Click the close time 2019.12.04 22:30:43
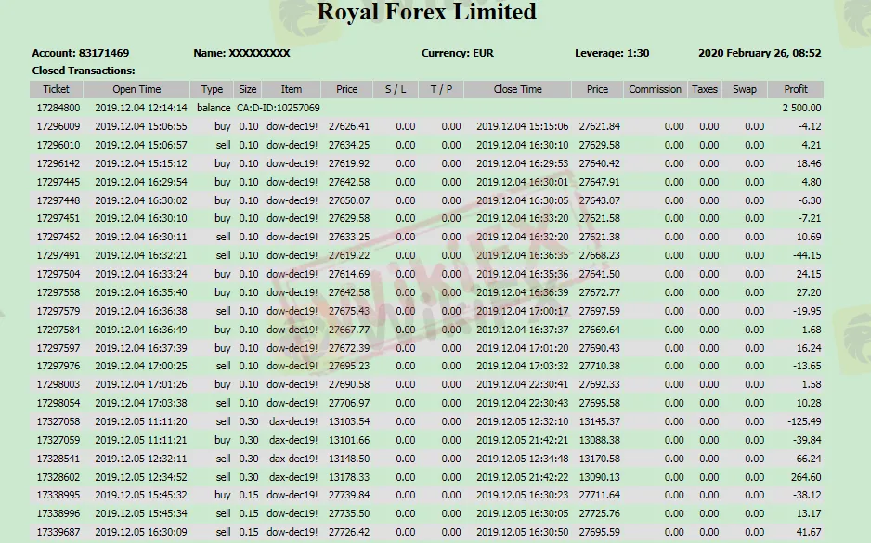 522,403
